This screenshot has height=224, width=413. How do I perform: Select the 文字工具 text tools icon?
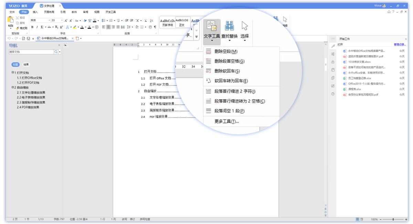(x=211, y=26)
